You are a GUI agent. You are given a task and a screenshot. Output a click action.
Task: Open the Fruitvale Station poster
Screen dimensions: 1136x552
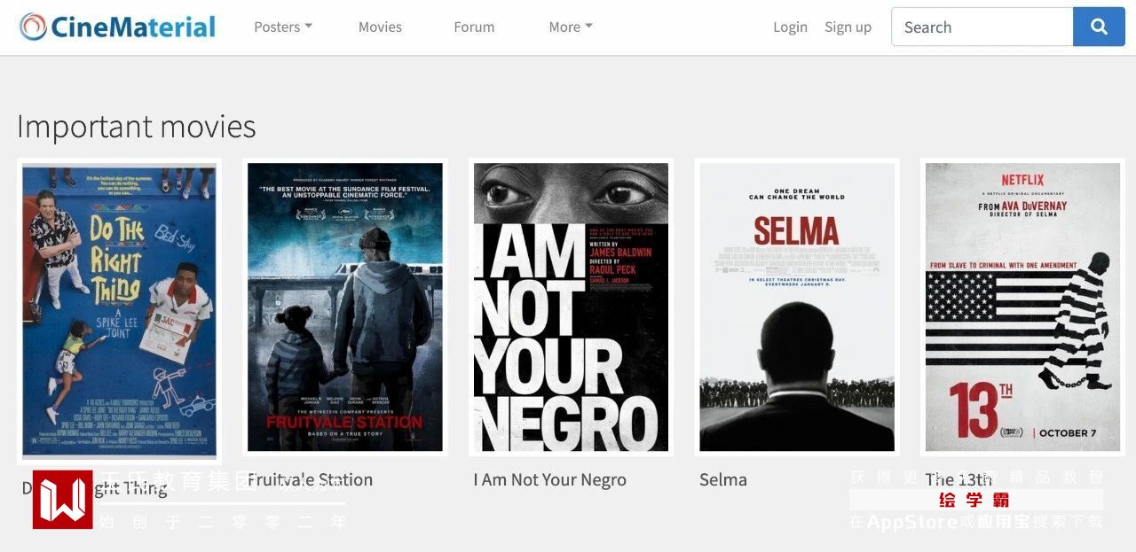345,307
